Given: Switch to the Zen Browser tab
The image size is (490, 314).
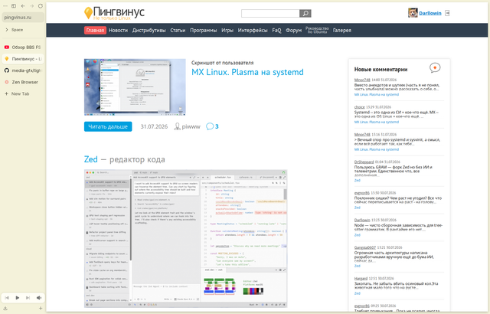Looking at the screenshot, I should tap(23, 82).
